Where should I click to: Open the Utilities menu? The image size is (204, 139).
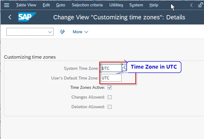click(116, 5)
